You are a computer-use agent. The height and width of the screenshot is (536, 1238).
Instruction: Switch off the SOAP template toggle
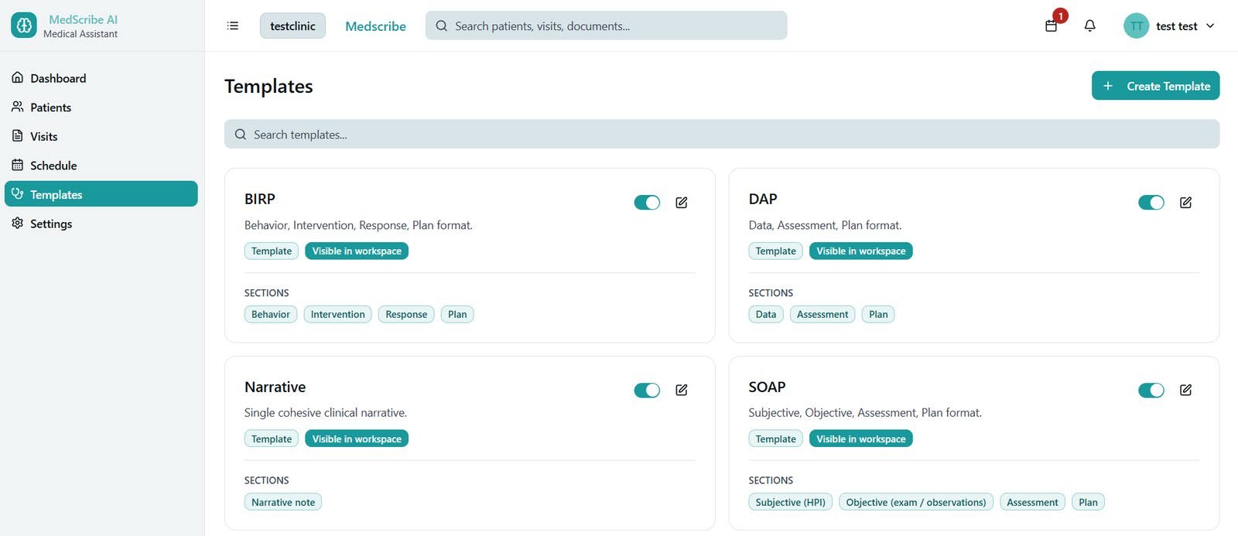coord(1151,390)
